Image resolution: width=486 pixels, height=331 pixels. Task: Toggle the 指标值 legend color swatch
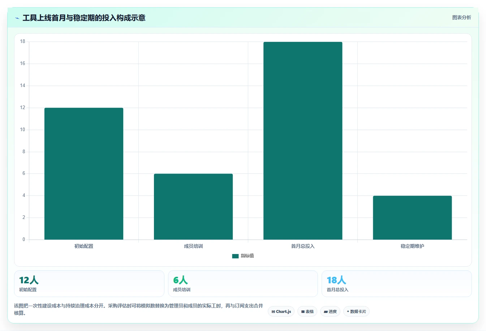(235, 256)
